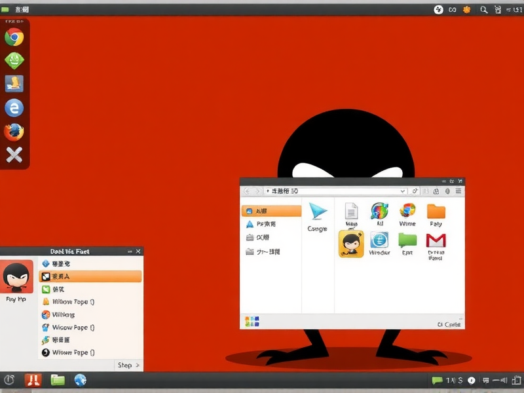Open the orange 'Faly' folder

pos(436,211)
